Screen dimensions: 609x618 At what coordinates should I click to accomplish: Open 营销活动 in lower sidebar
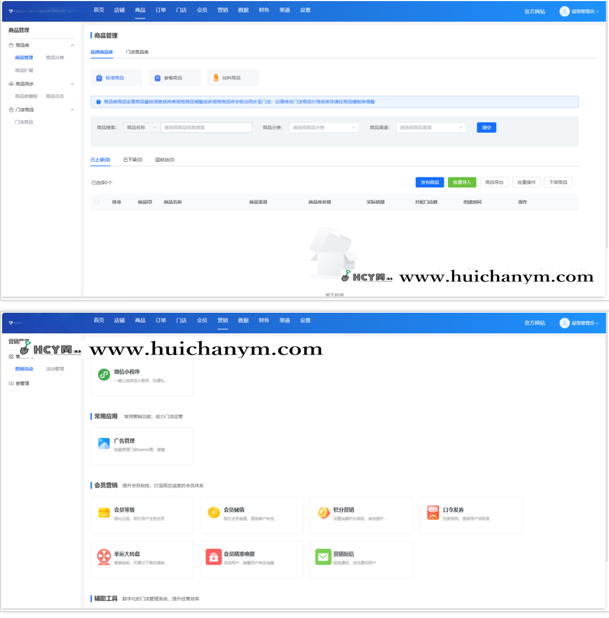pos(24,369)
